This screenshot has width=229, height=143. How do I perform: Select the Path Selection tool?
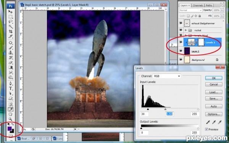(x=10, y=93)
